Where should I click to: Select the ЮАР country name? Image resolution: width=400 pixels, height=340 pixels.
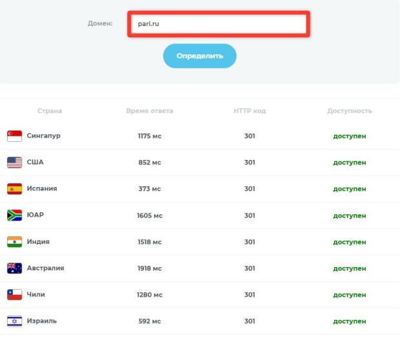[x=35, y=215]
